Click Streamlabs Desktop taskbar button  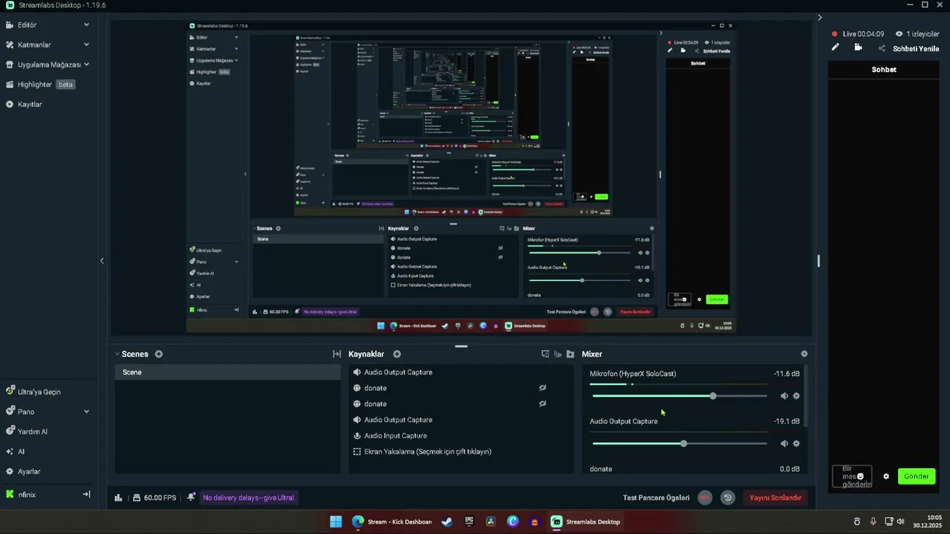coord(586,521)
